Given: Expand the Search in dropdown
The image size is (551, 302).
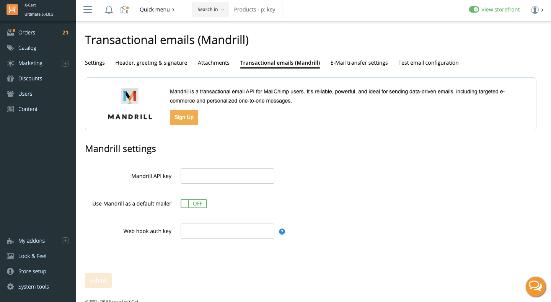Looking at the screenshot, I should coord(211,10).
